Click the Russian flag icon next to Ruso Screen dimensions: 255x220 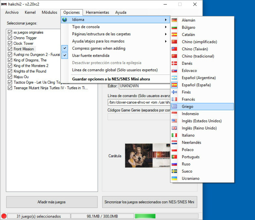(x=174, y=164)
